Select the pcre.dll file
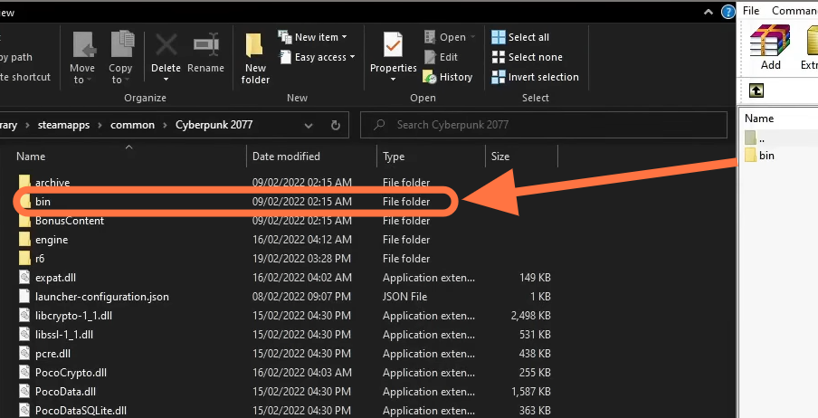This screenshot has height=418, width=818. tap(52, 353)
